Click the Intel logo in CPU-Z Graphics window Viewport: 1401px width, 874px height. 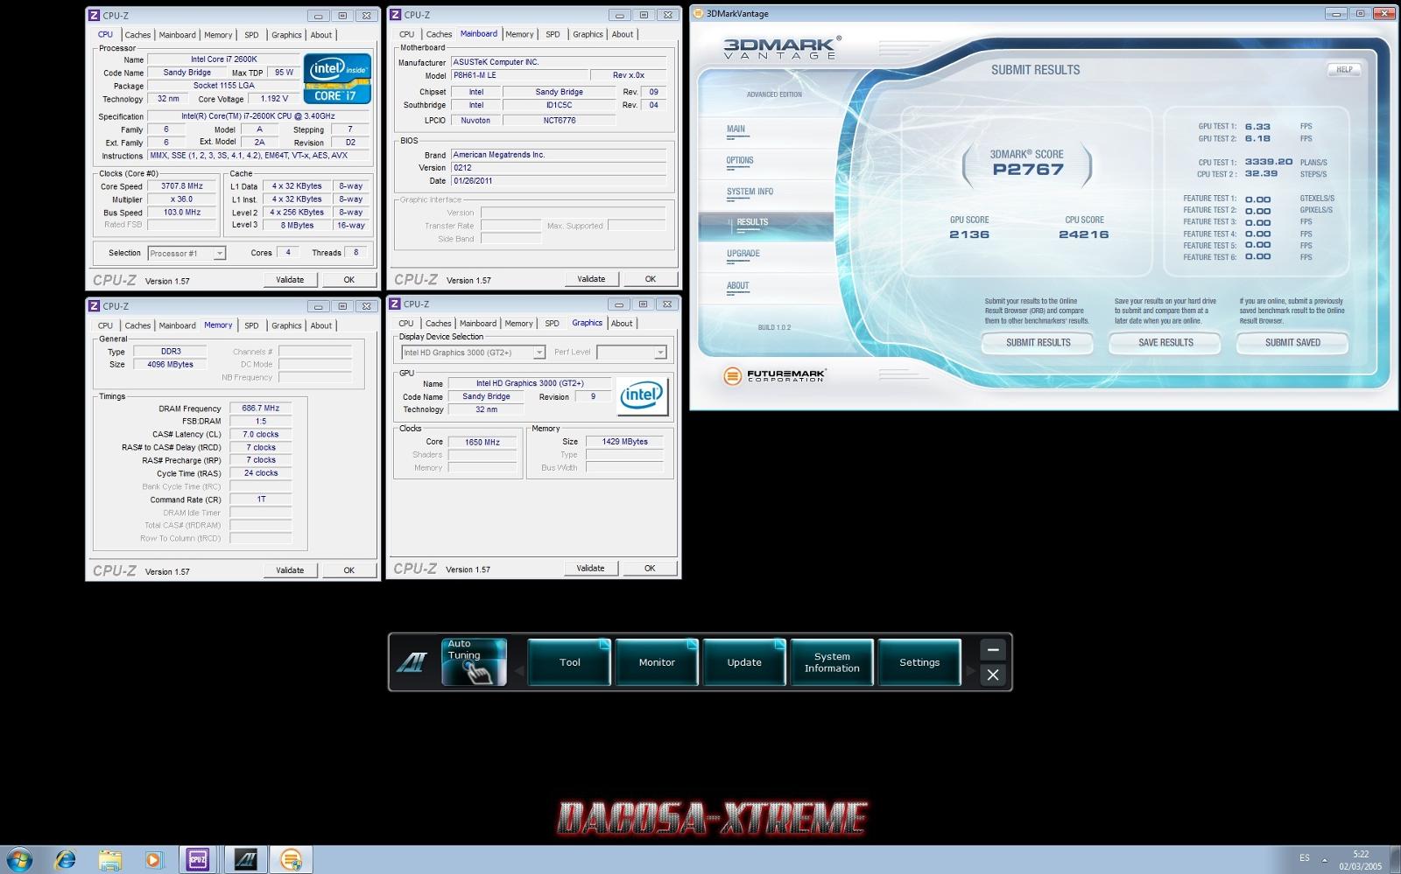[642, 395]
